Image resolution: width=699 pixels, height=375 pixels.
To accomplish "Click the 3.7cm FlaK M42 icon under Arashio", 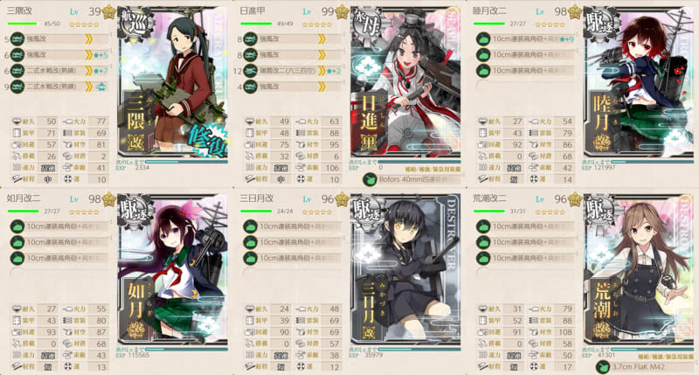I will (603, 367).
